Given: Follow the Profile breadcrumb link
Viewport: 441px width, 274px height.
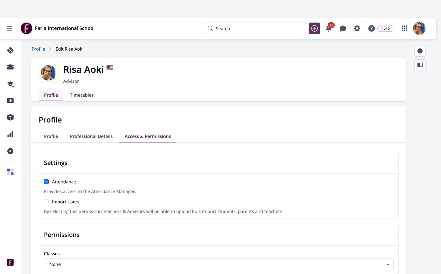Looking at the screenshot, I should pyautogui.click(x=38, y=49).
